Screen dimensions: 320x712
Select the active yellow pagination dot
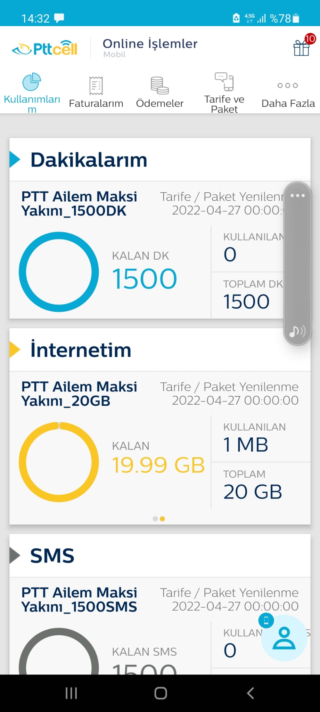[x=162, y=519]
